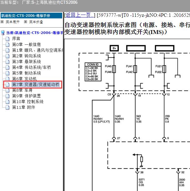Image resolution: width=190 pixels, height=191 pixels.
Task: Click the 239 PK 0.8 wire label
Action: coord(167,119)
